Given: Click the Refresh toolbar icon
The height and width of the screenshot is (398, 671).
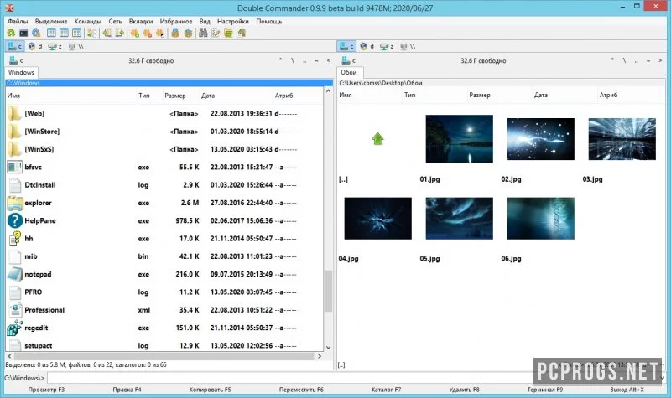Looking at the screenshot, I should pos(11,33).
